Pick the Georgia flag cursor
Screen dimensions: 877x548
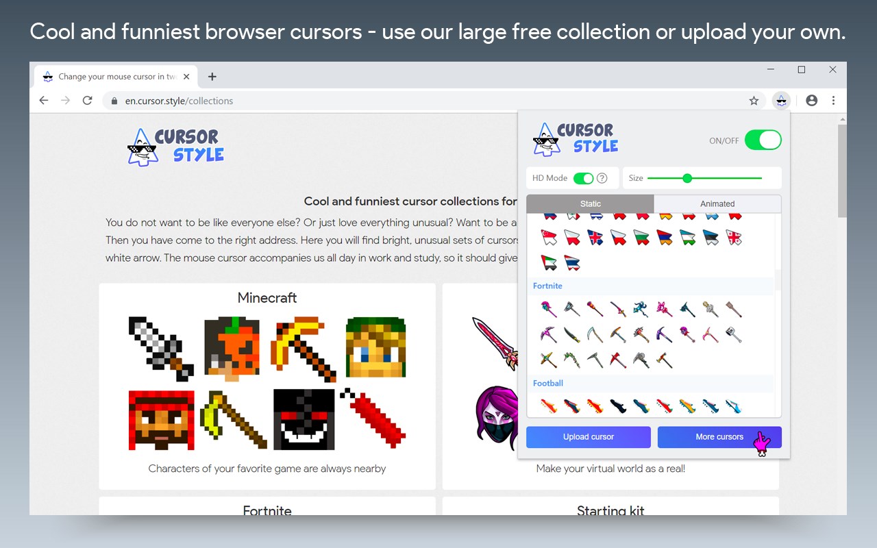click(x=734, y=237)
